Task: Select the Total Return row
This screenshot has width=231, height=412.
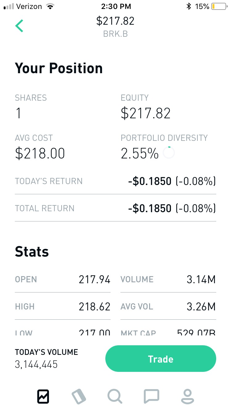Action: tap(115, 208)
